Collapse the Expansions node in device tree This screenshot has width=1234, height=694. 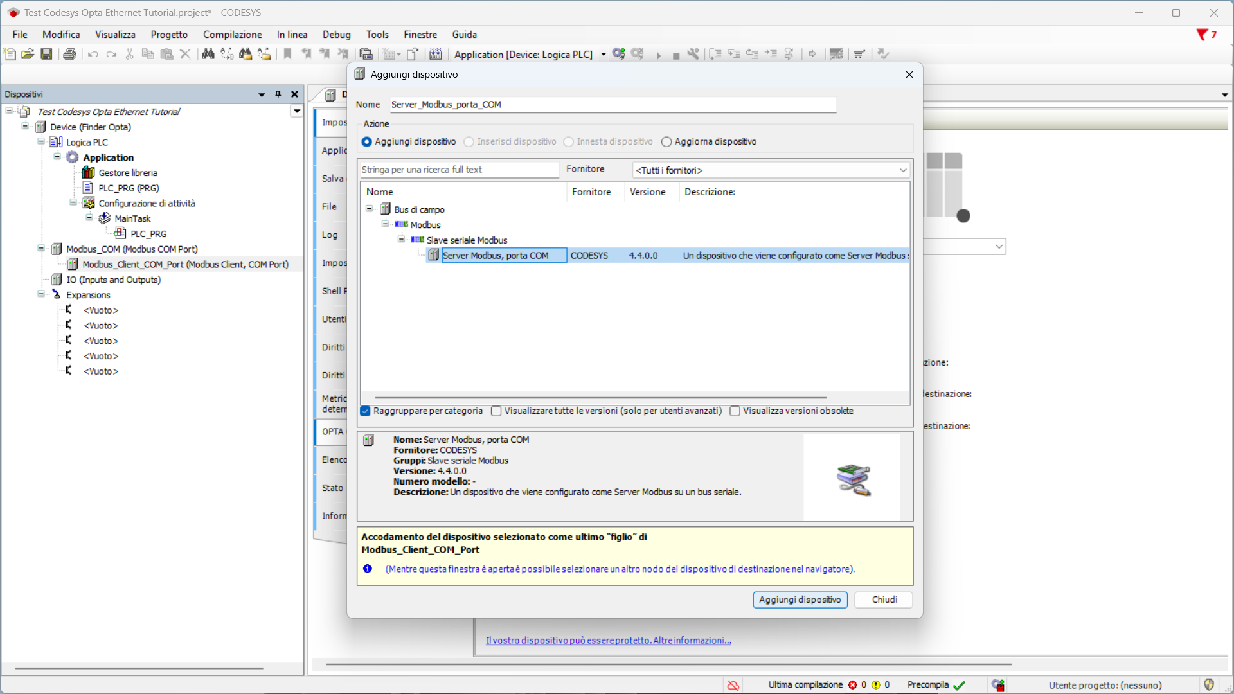point(41,294)
